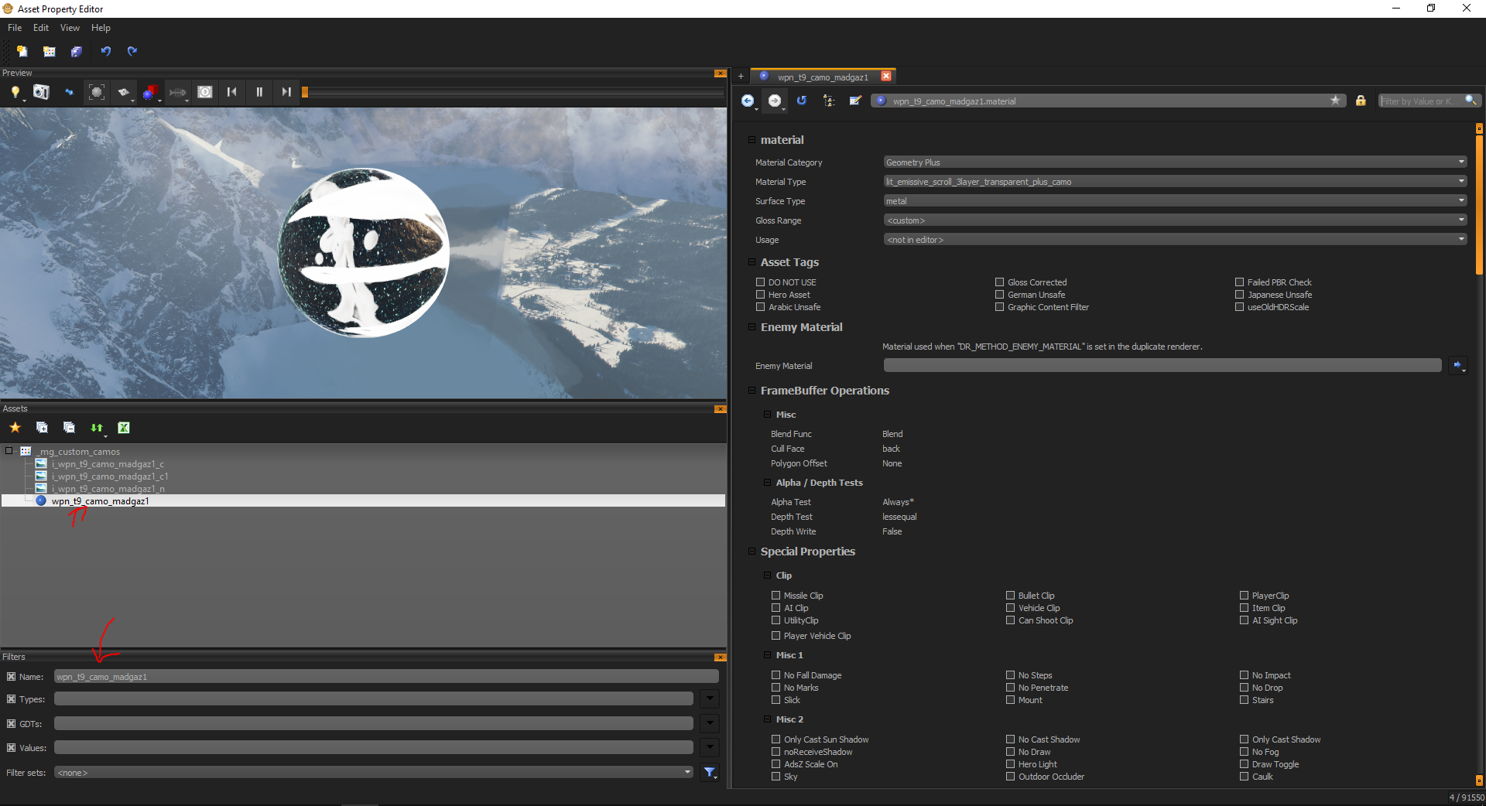Open the View menu
The height and width of the screenshot is (806, 1486).
(70, 28)
